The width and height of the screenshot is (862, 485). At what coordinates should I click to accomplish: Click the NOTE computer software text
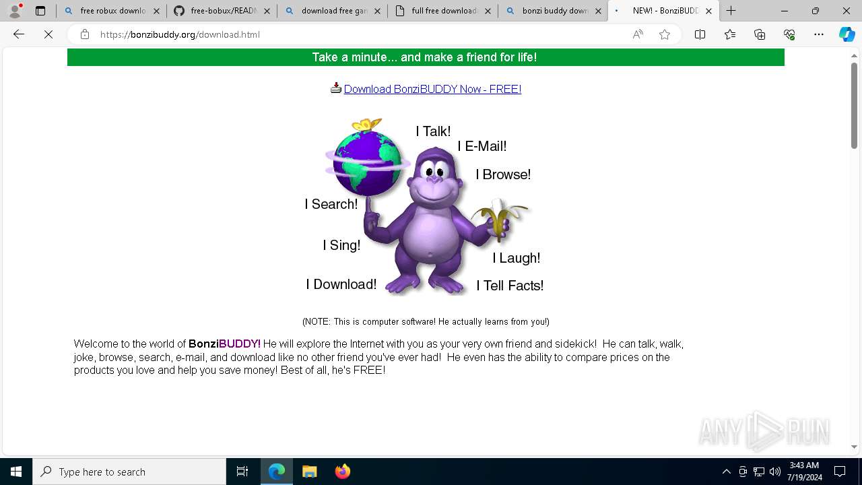426,322
